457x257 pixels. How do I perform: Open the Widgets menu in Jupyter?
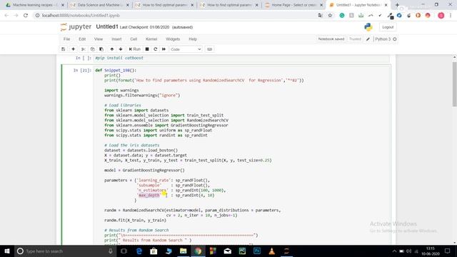pyautogui.click(x=173, y=39)
